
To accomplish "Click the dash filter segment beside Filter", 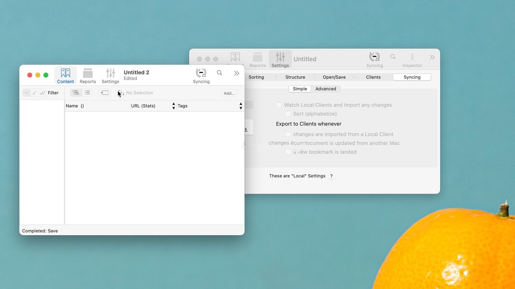I will [x=26, y=93].
